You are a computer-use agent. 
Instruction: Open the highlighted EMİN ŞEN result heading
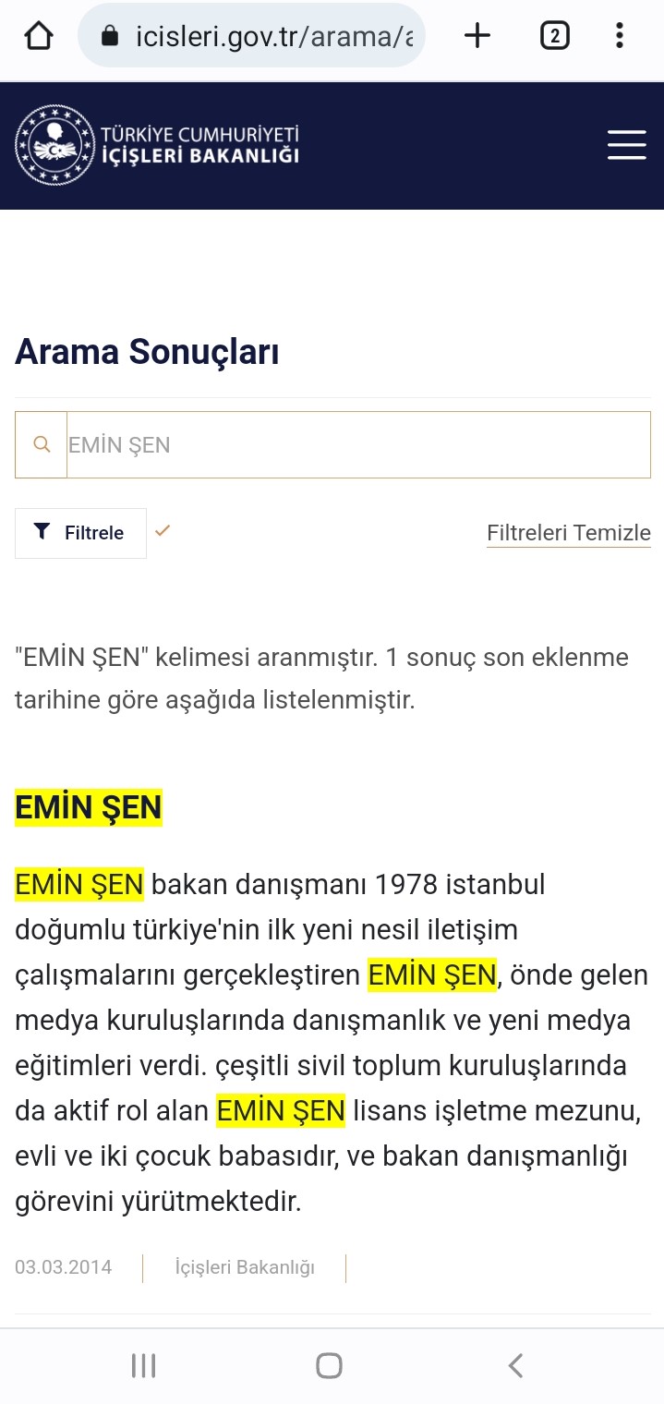pos(87,806)
